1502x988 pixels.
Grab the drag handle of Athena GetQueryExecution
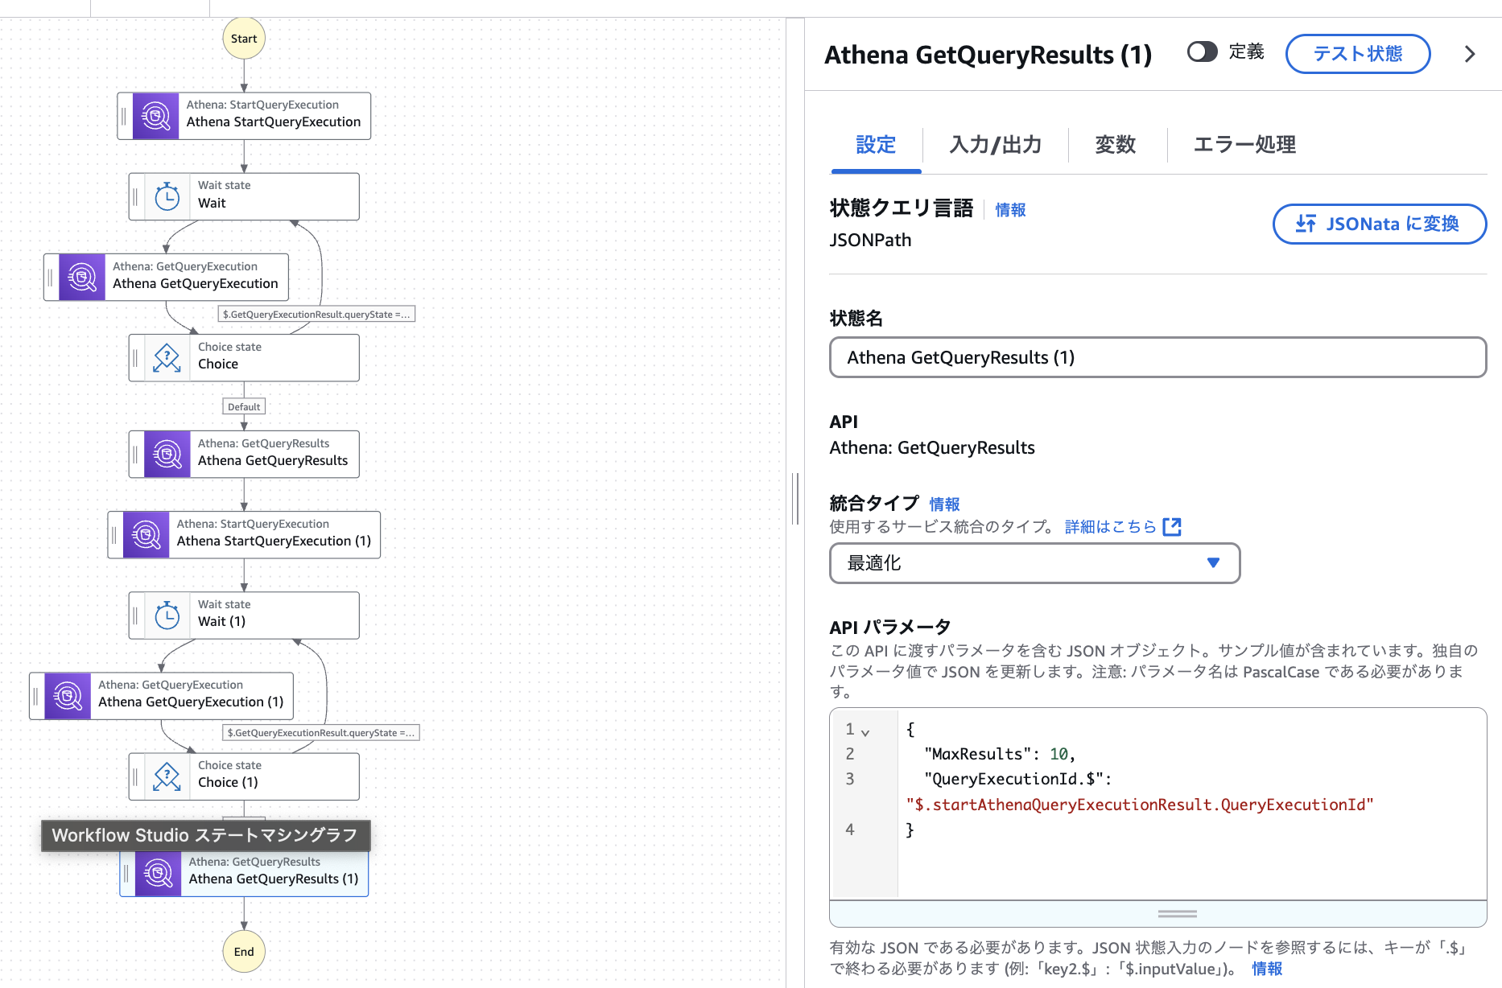pyautogui.click(x=50, y=278)
